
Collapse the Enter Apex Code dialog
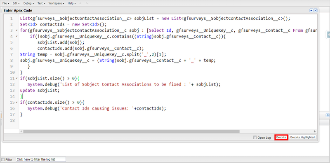tap(311, 10)
